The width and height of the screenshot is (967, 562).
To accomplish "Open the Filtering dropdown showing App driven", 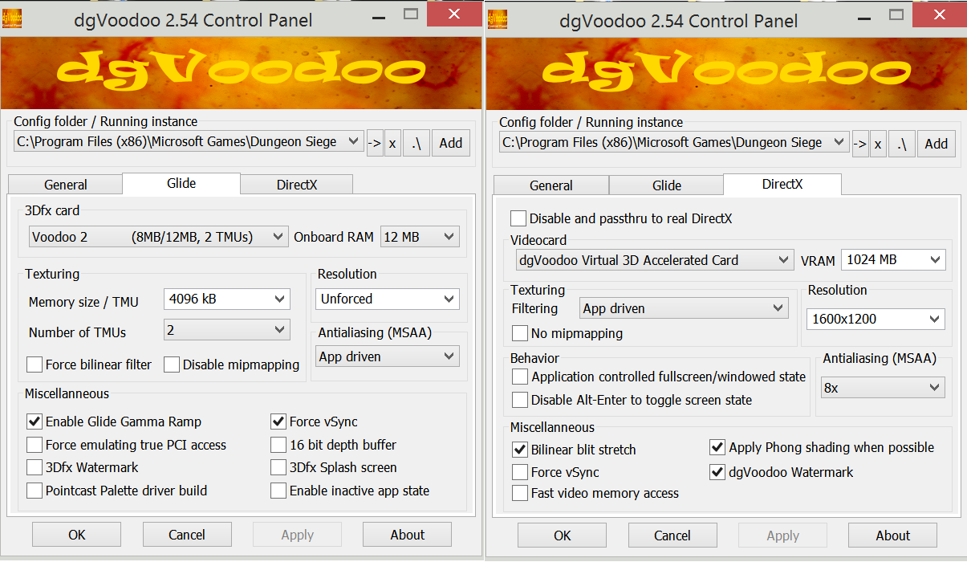I will tap(685, 308).
